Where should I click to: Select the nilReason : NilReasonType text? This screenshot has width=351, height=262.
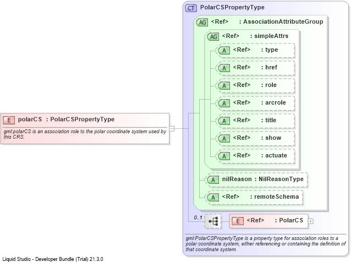coord(263,179)
